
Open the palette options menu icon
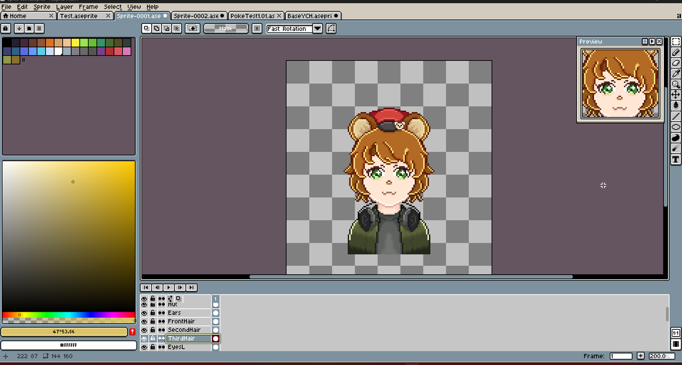pyautogui.click(x=39, y=28)
